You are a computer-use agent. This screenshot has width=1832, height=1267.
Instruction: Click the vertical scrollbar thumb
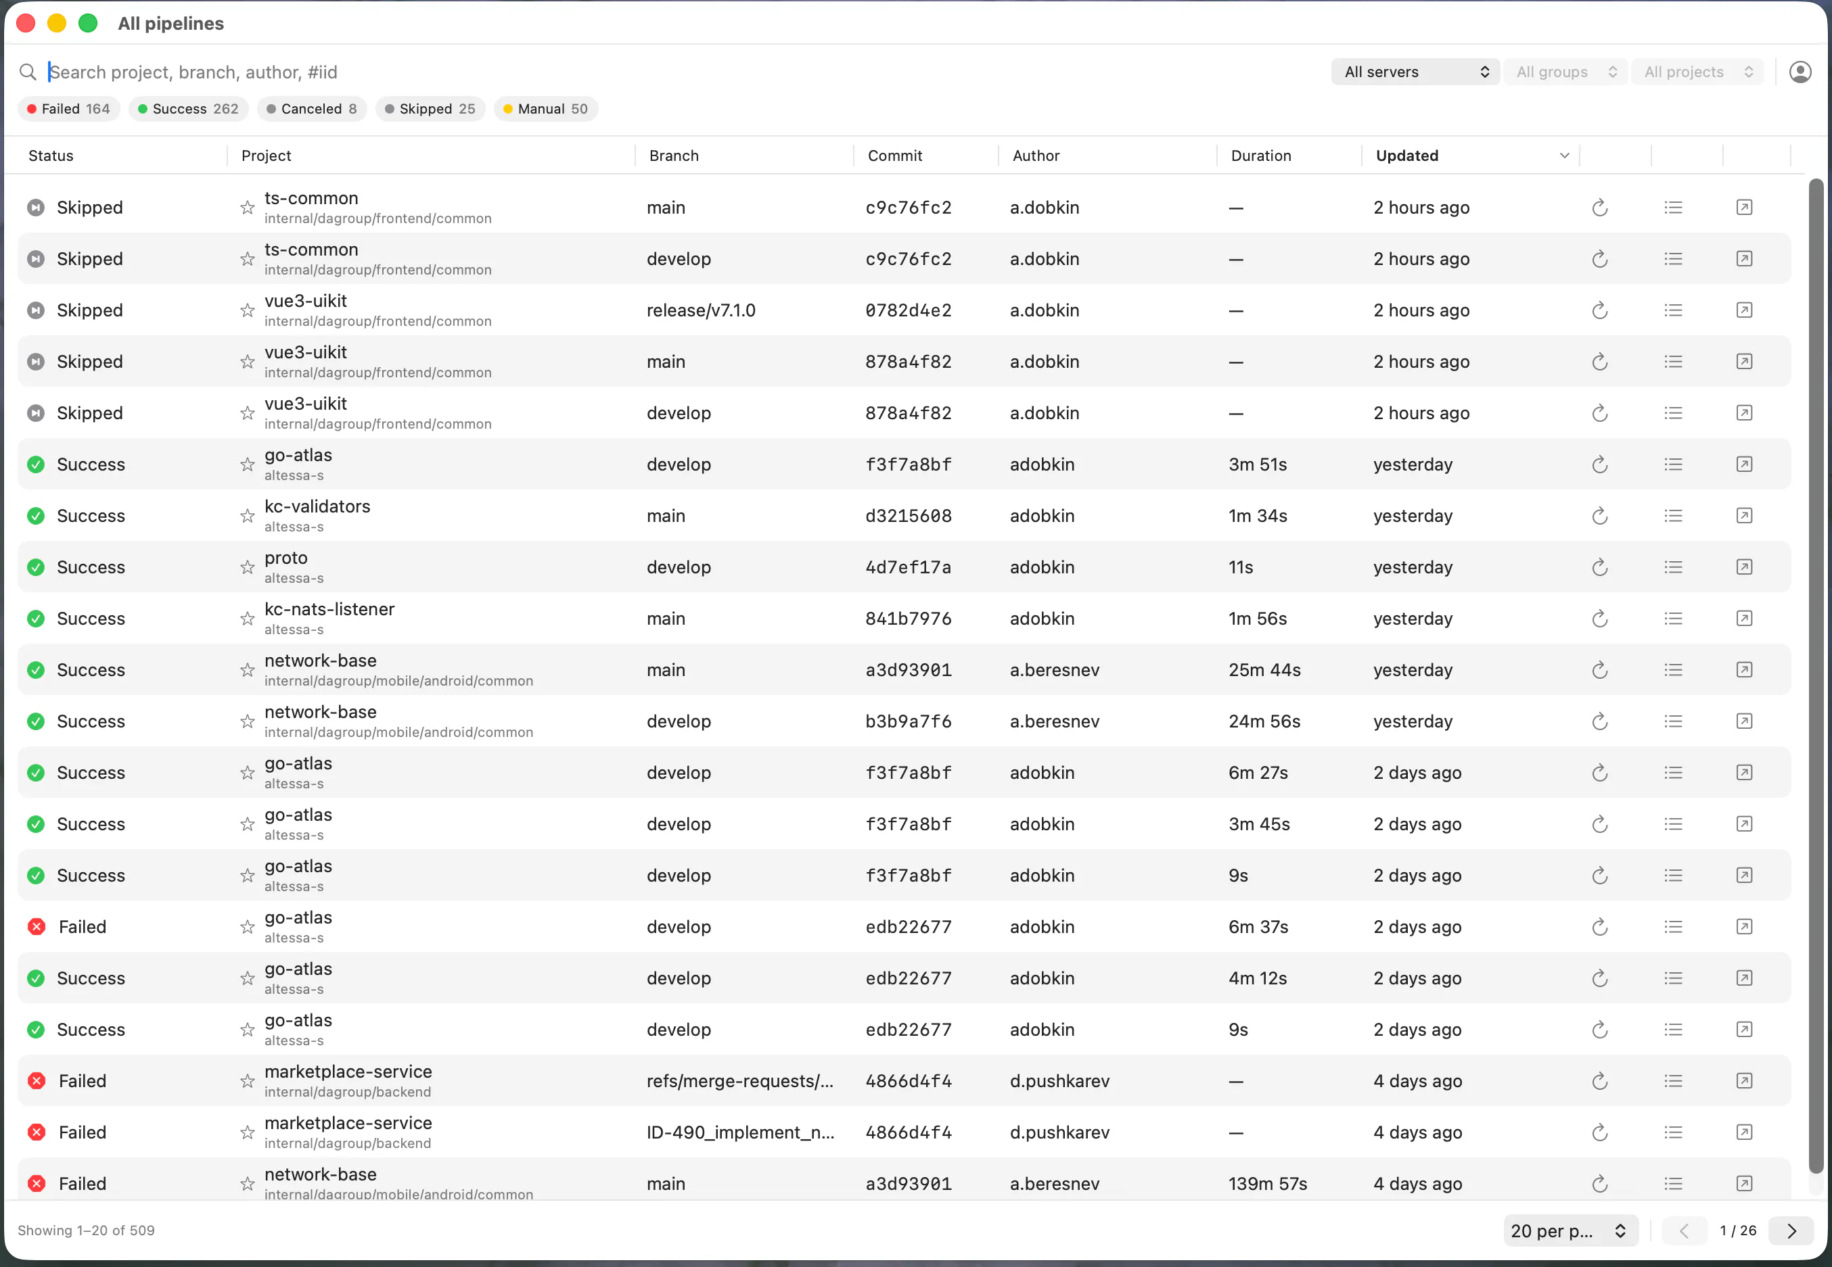(x=1815, y=676)
